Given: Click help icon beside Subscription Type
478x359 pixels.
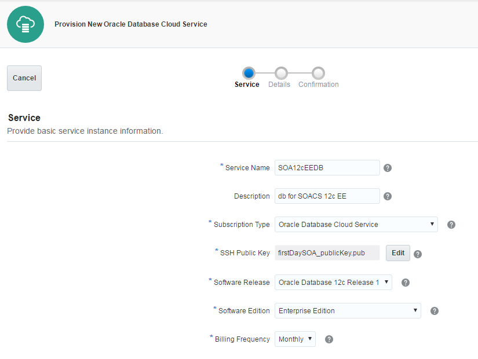Looking at the screenshot, I should coord(451,225).
